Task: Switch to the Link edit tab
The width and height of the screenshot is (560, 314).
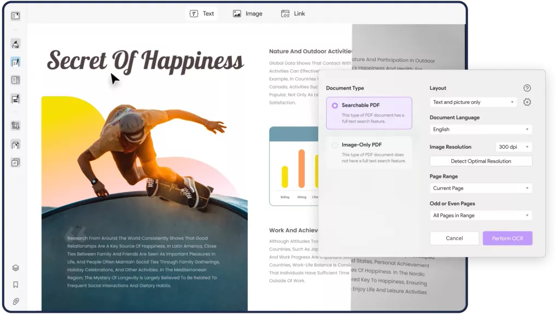Action: click(x=293, y=14)
